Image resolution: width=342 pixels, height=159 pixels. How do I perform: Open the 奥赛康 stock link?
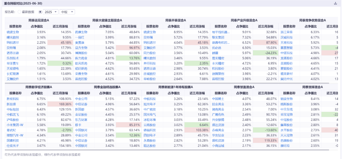point(79,42)
